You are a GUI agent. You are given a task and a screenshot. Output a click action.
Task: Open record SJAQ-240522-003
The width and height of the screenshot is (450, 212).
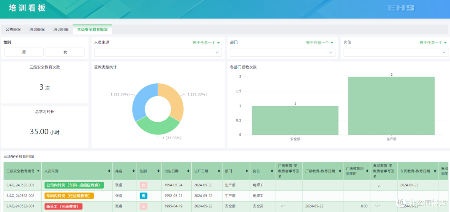tap(22, 185)
